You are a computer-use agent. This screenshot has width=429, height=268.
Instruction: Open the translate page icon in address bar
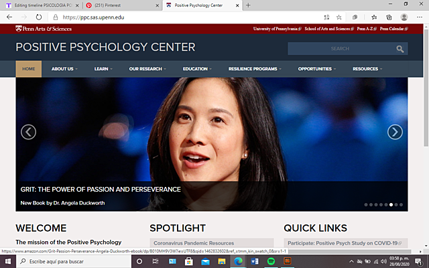pos(326,17)
